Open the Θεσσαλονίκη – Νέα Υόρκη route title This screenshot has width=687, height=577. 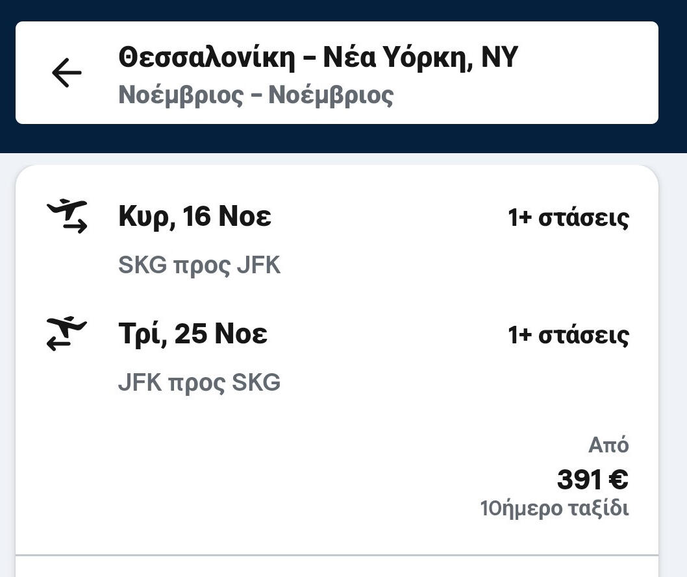(x=318, y=58)
